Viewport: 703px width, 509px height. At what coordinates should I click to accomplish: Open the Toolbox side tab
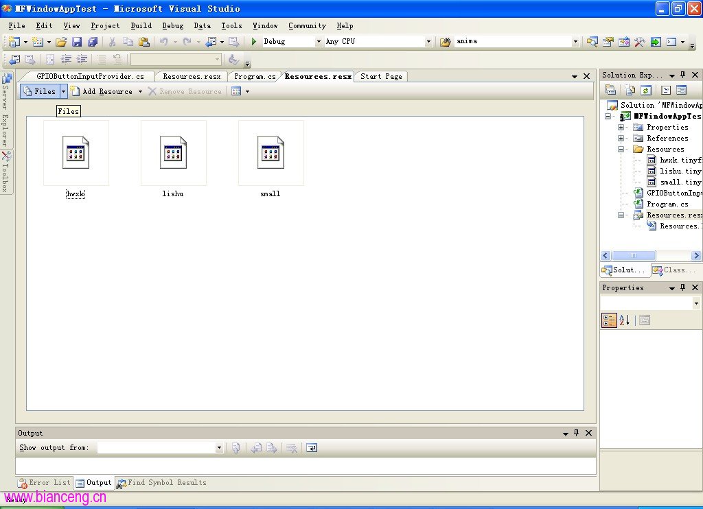(x=5, y=172)
